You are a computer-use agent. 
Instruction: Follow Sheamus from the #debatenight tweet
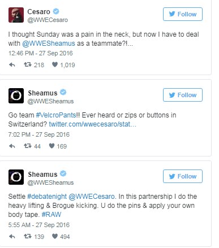(x=183, y=176)
